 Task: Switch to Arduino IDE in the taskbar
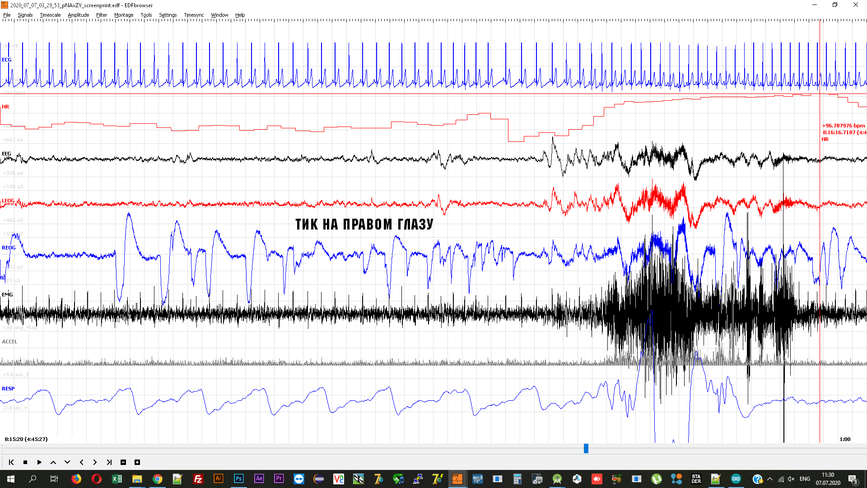[736, 479]
